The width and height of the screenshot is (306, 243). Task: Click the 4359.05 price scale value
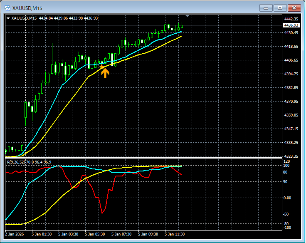291,115
